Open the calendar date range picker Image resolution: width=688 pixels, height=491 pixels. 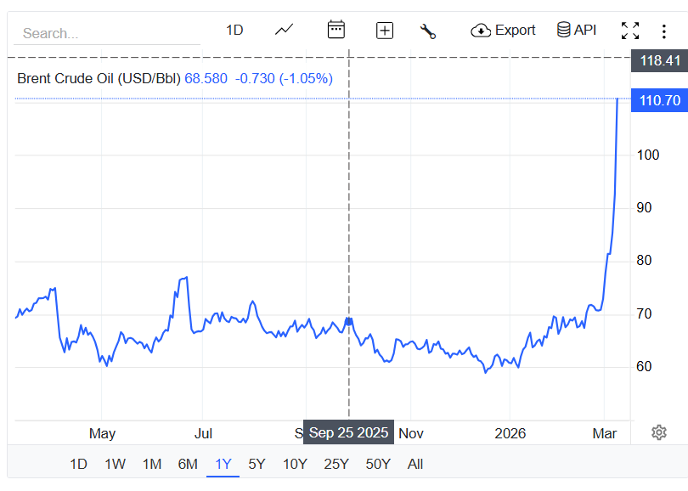tap(336, 31)
